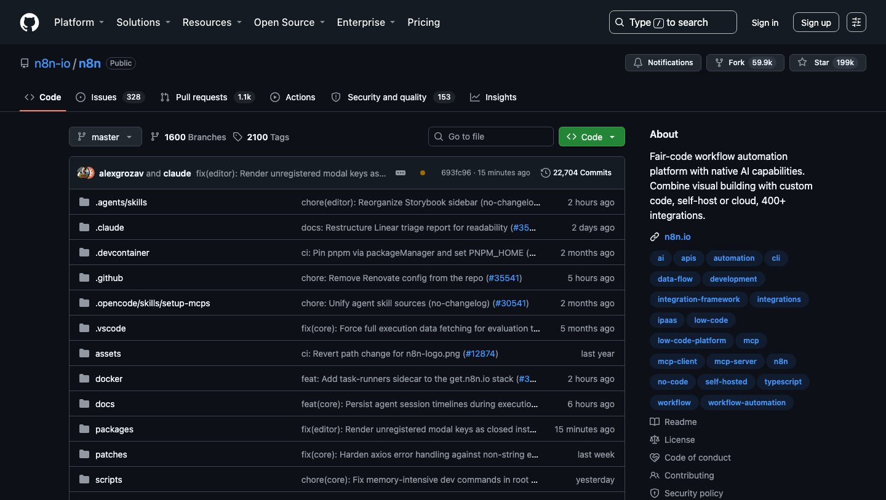The image size is (886, 500).
Task: Click the heart icon beside Code of conduct
Action: click(655, 458)
